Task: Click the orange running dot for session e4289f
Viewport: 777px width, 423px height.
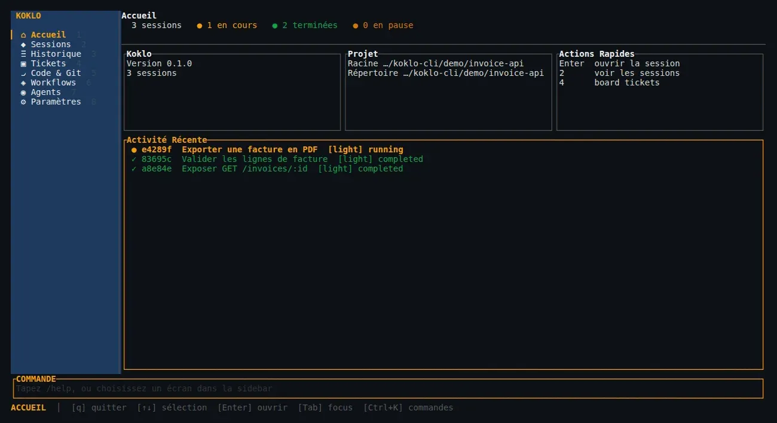Action: [x=134, y=150]
